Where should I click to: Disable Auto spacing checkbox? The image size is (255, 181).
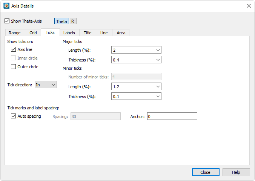pos(13,116)
